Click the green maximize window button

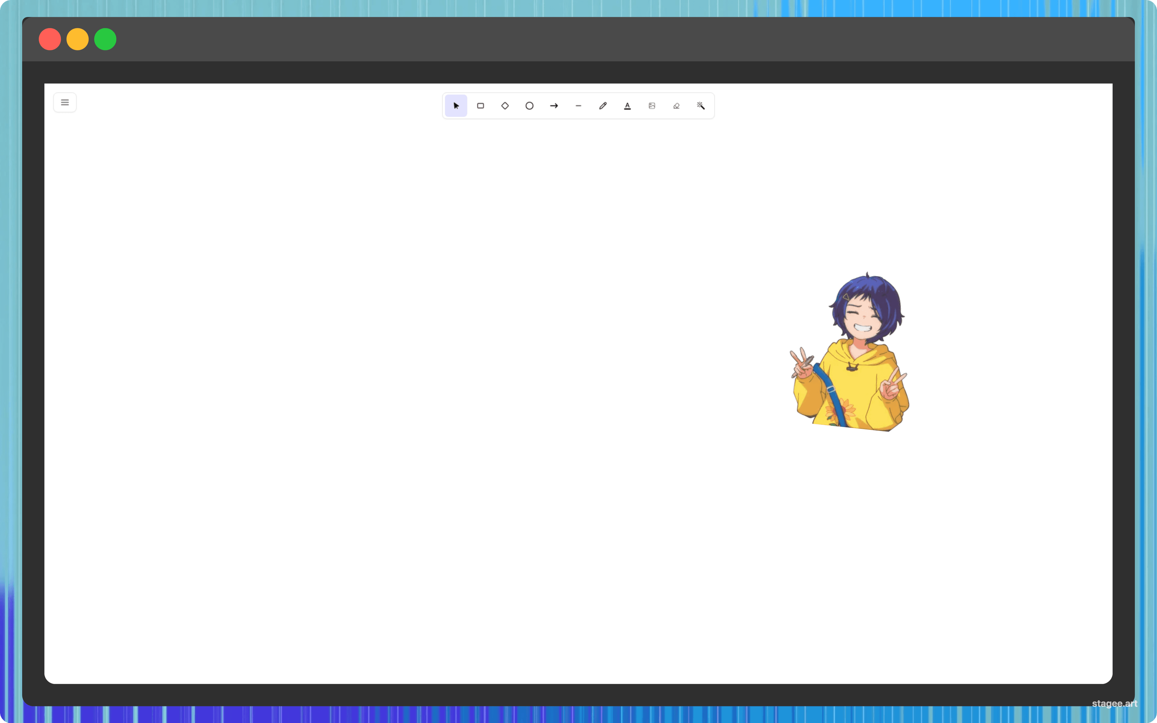(x=105, y=39)
